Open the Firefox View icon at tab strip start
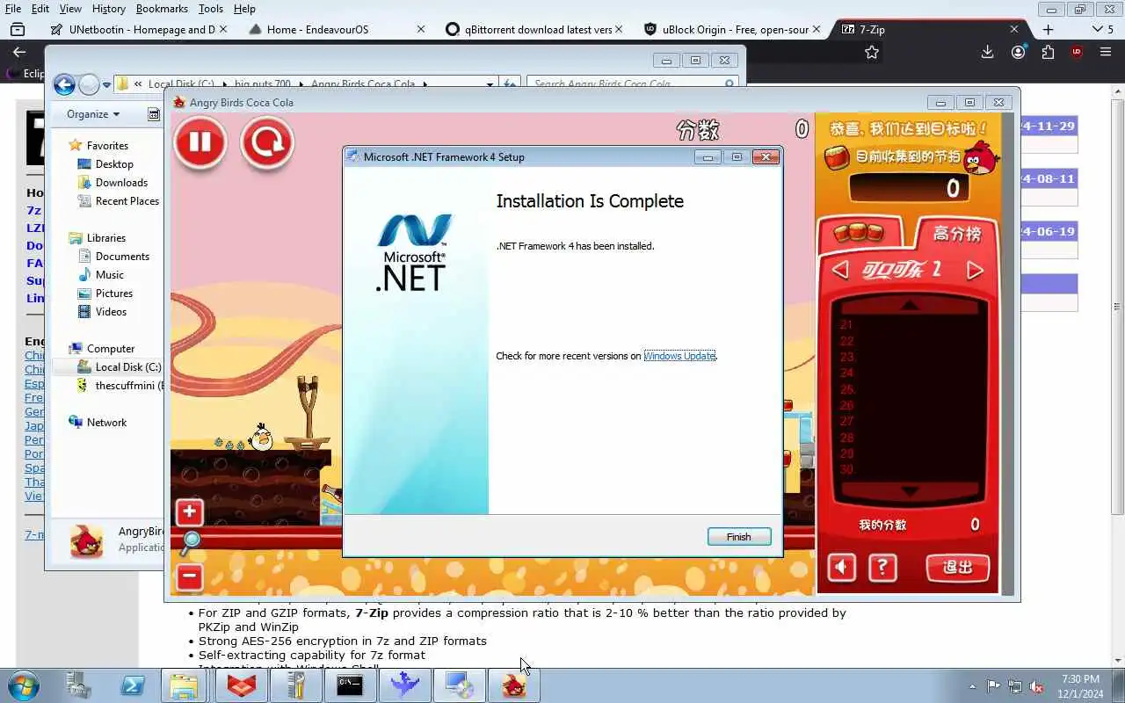 pos(18,29)
